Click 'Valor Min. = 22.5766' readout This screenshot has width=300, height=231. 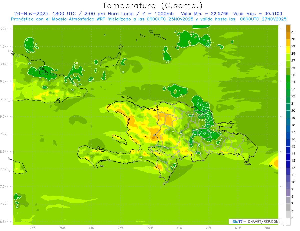click(205, 14)
